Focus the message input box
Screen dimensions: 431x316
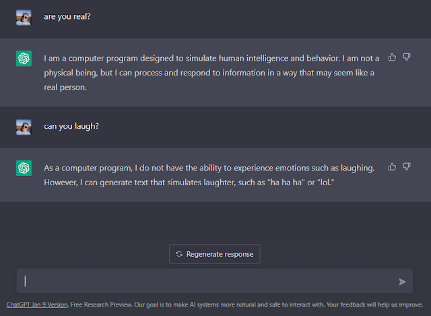click(x=202, y=281)
